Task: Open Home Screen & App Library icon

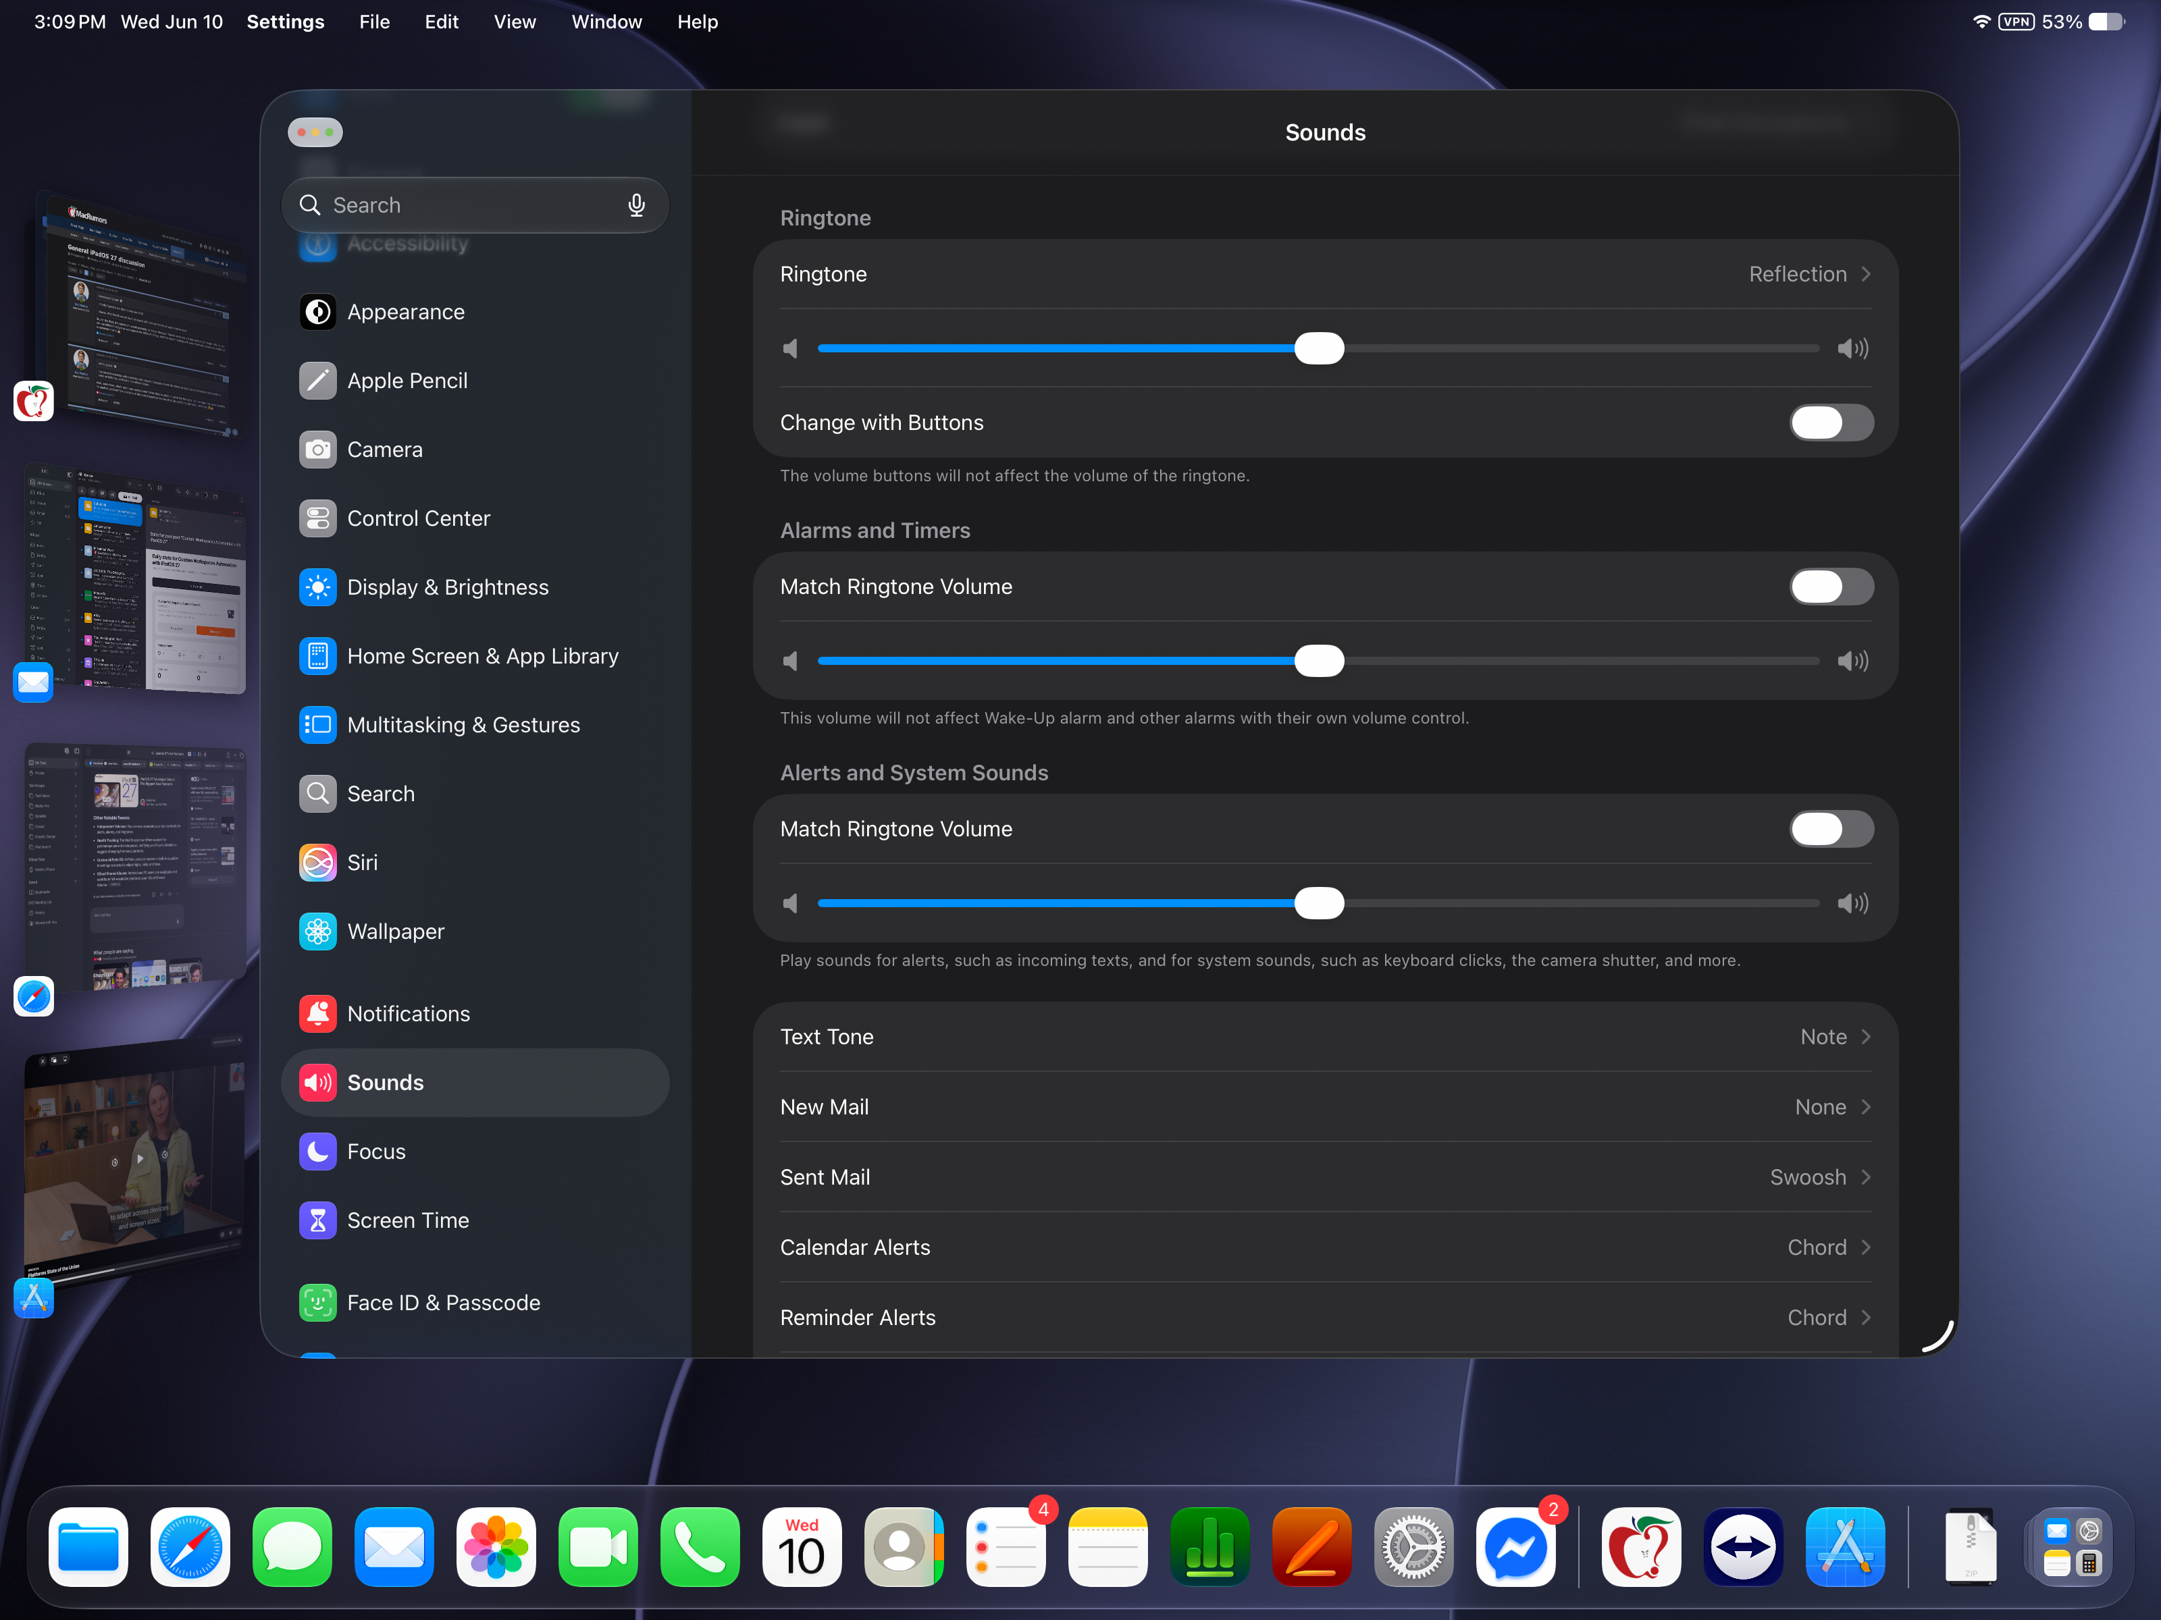Action: 317,656
